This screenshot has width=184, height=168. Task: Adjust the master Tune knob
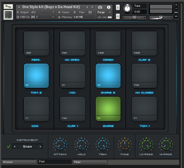click(x=127, y=9)
